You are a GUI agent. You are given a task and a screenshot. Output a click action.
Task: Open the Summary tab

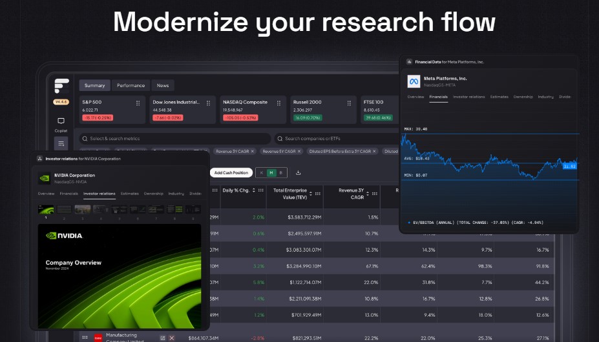[95, 85]
